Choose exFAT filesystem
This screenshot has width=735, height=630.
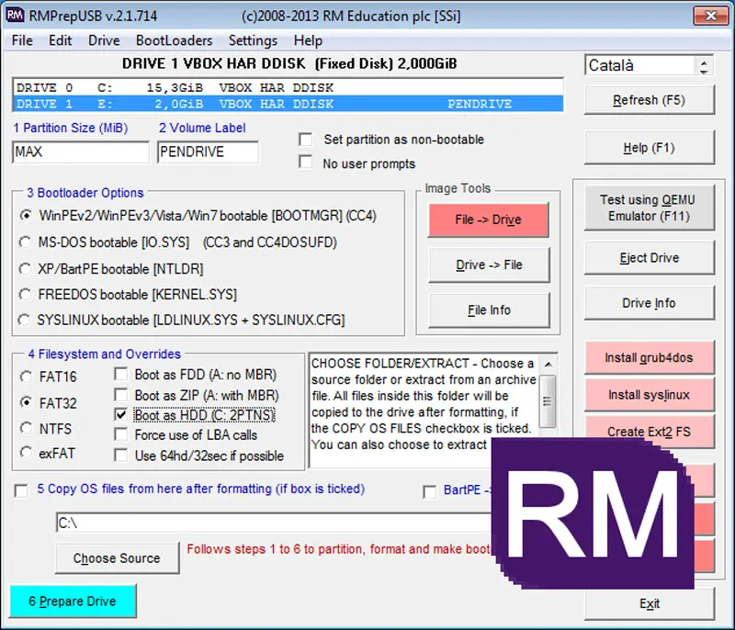(x=27, y=453)
